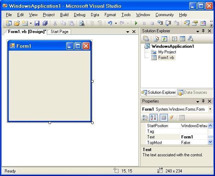Screen dimensions: 215x176
Task: Open the Window menu
Action: tap(143, 15)
